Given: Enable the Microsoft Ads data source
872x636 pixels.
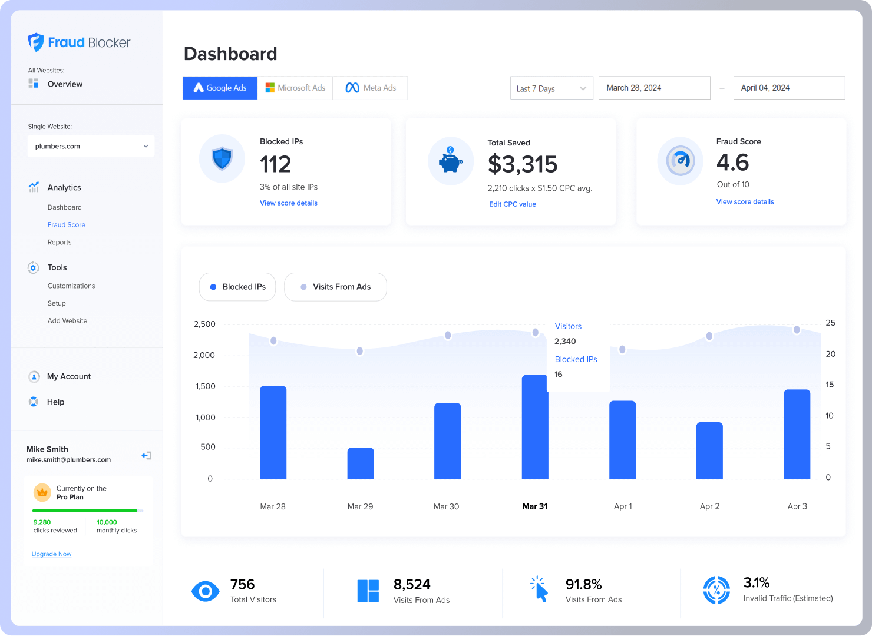Looking at the screenshot, I should [x=295, y=88].
